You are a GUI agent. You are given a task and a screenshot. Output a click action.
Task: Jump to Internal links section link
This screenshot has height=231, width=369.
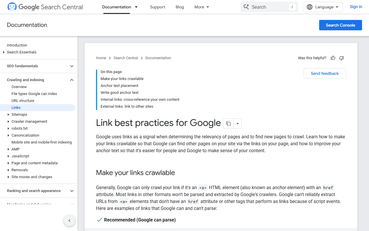(x=140, y=100)
